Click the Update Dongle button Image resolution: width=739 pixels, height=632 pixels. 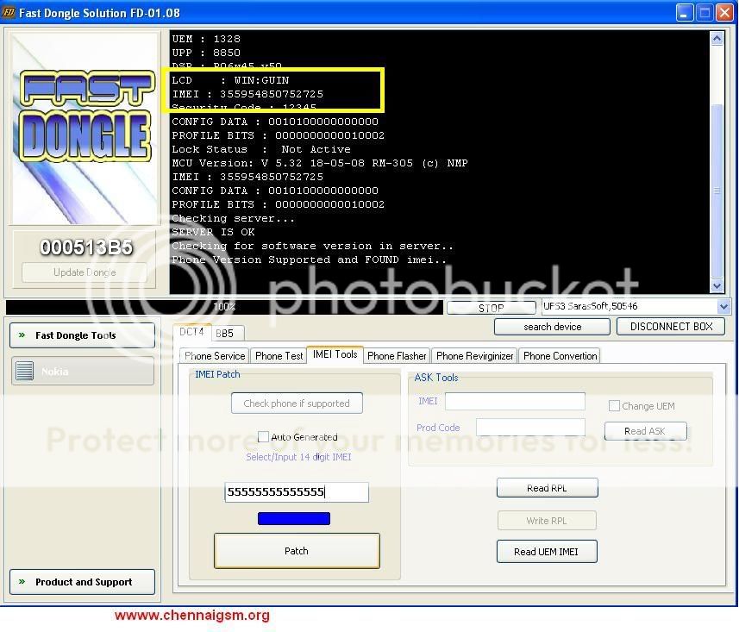pos(85,272)
